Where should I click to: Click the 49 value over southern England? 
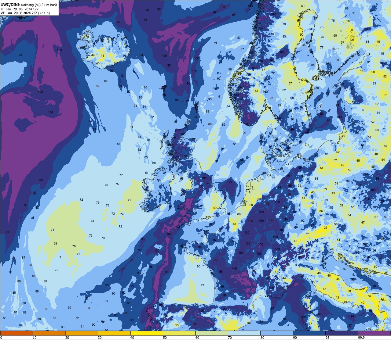(x=215, y=208)
